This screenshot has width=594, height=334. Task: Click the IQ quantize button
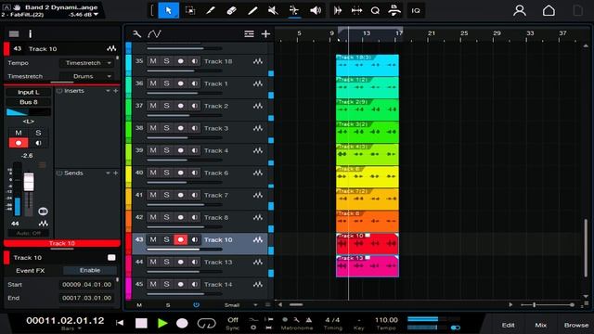[416, 10]
